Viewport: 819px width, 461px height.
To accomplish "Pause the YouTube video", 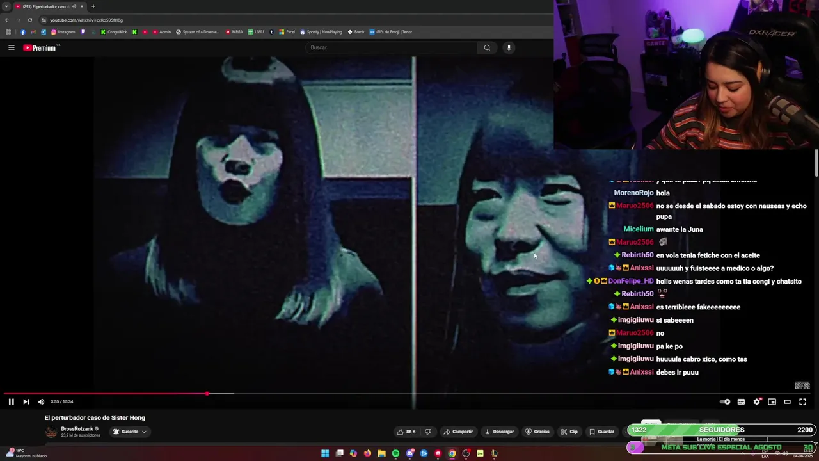I will coord(11,401).
